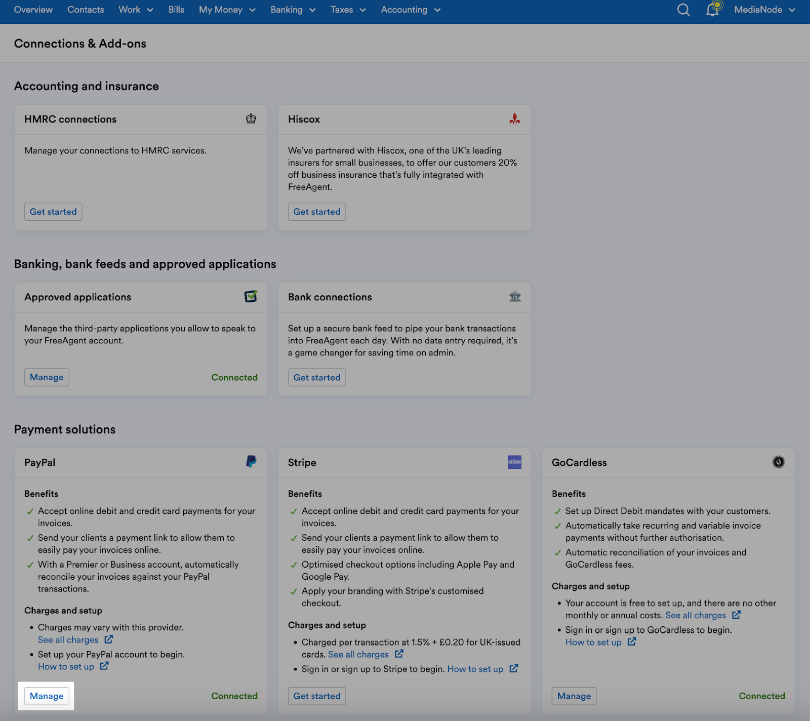Viewport: 810px width, 721px height.
Task: Open the search magnifier icon
Action: pyautogui.click(x=683, y=10)
